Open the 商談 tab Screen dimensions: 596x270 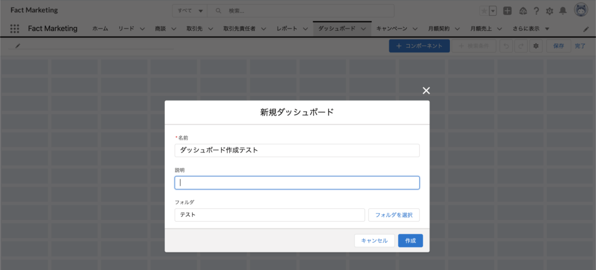click(x=161, y=29)
